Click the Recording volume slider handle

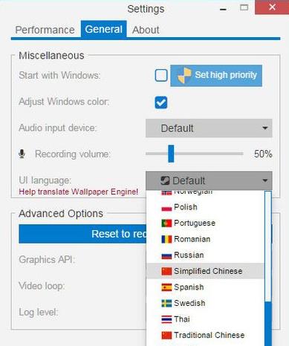[x=171, y=154]
